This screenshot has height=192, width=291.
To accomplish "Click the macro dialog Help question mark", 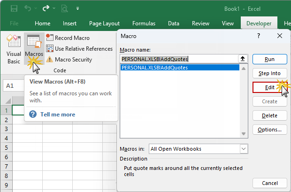I will (259, 36).
